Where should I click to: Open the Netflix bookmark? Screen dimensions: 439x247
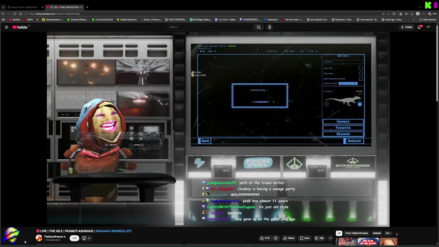click(x=28, y=20)
